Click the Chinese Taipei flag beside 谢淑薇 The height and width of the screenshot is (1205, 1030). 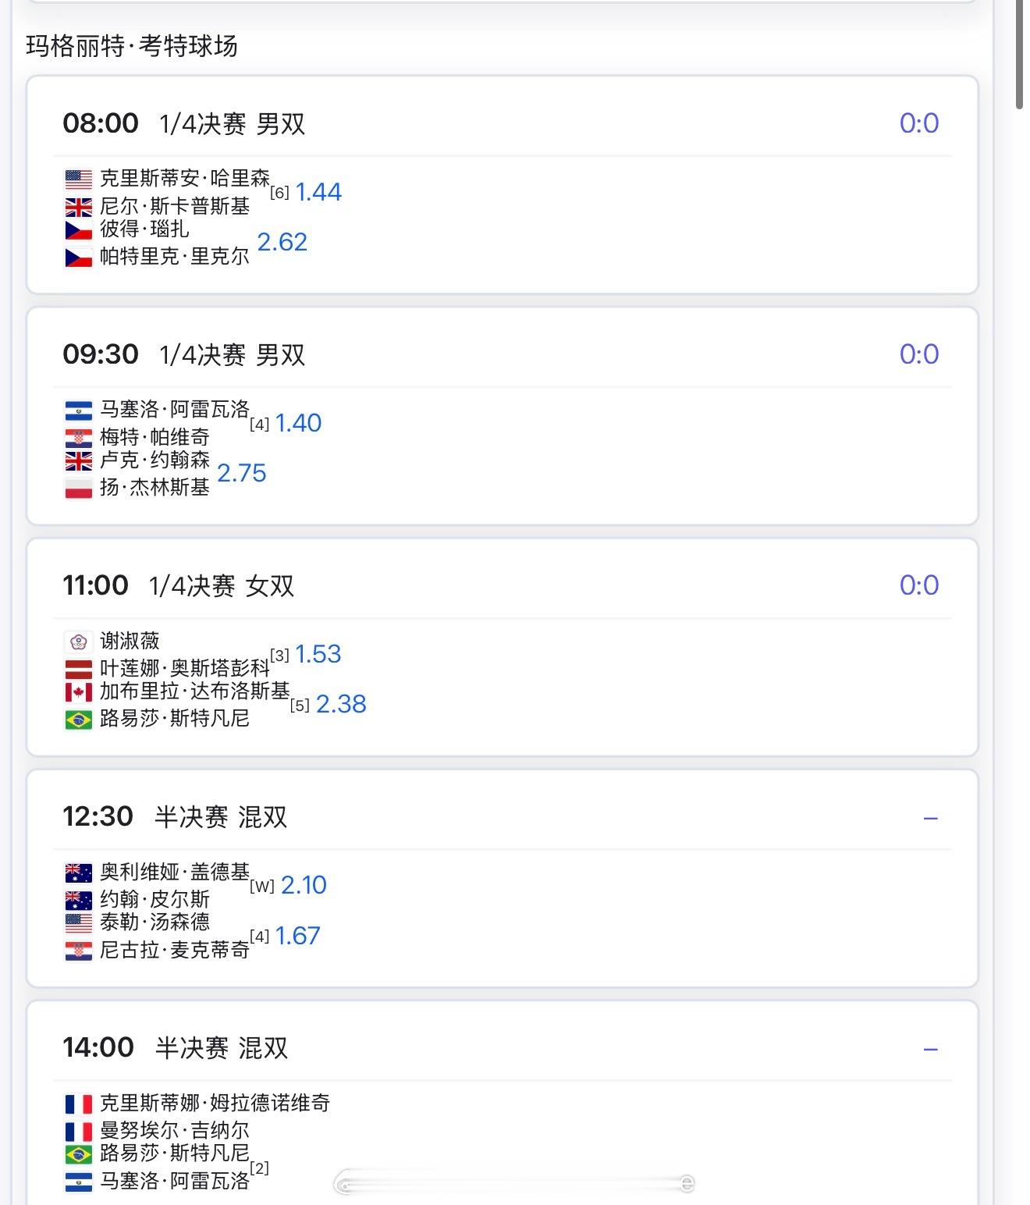click(x=78, y=642)
